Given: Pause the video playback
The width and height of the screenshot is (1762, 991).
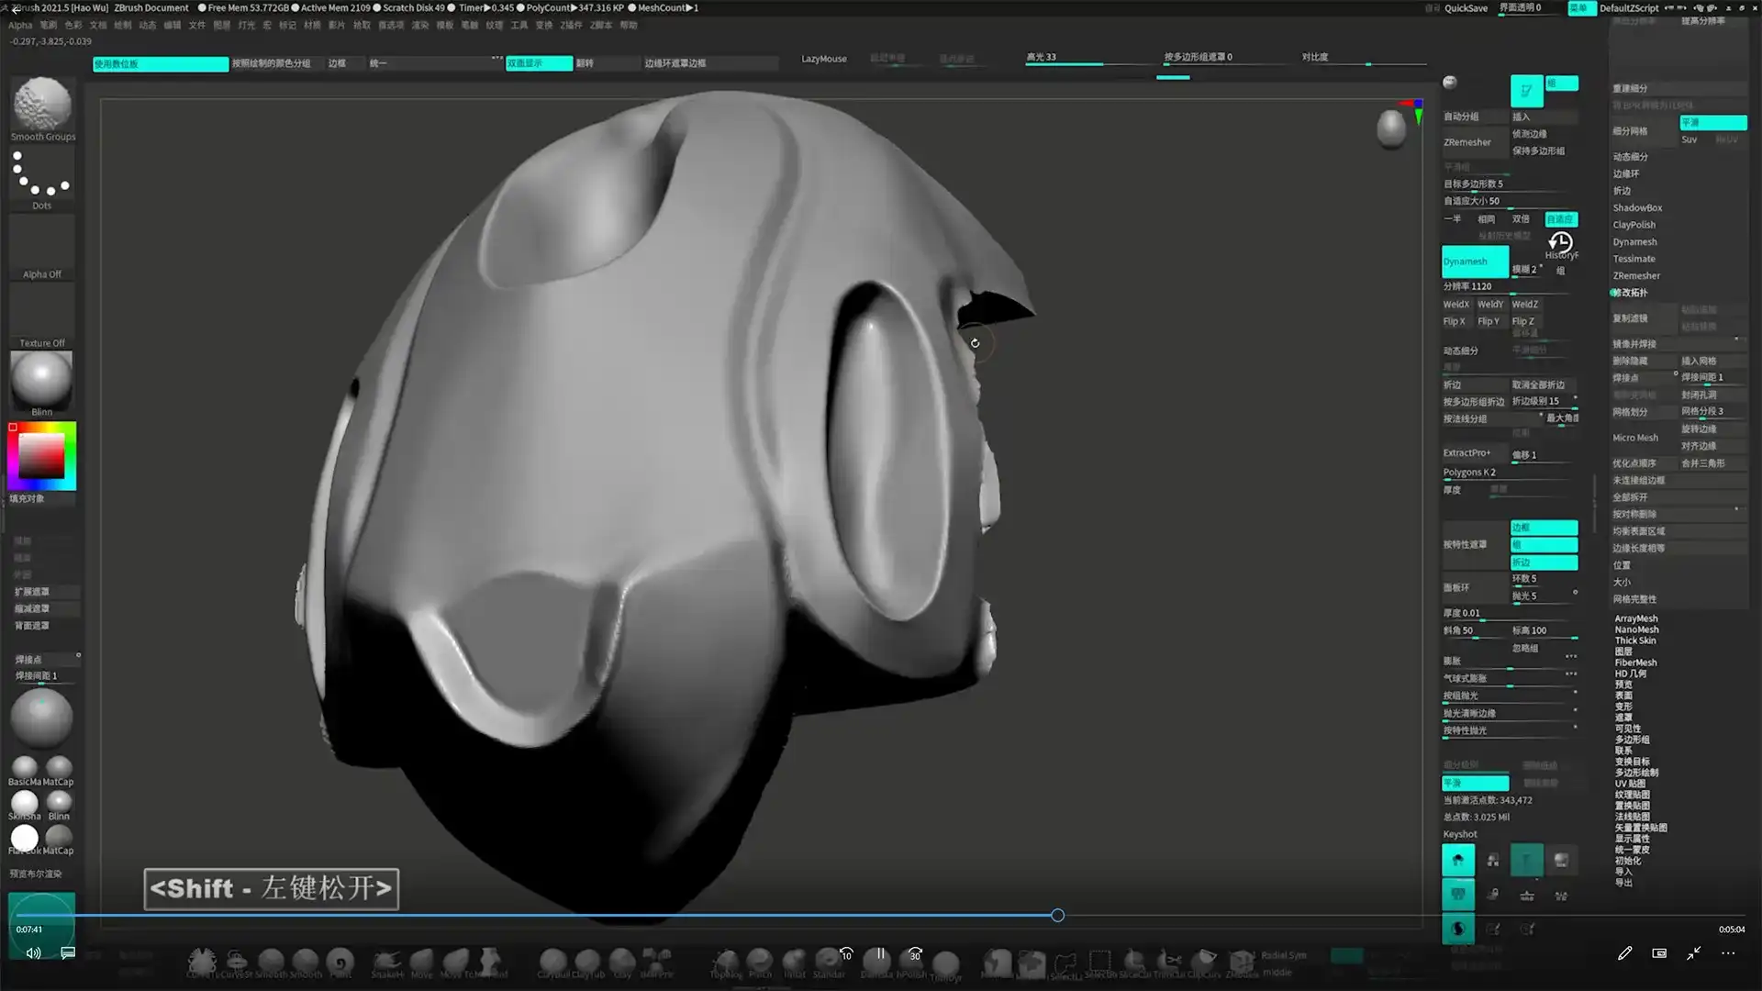Looking at the screenshot, I should pos(880,953).
